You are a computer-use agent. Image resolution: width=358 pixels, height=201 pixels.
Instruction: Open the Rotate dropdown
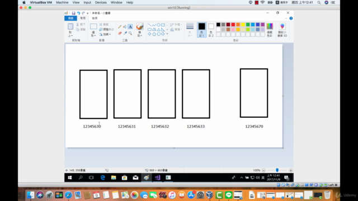105,35
